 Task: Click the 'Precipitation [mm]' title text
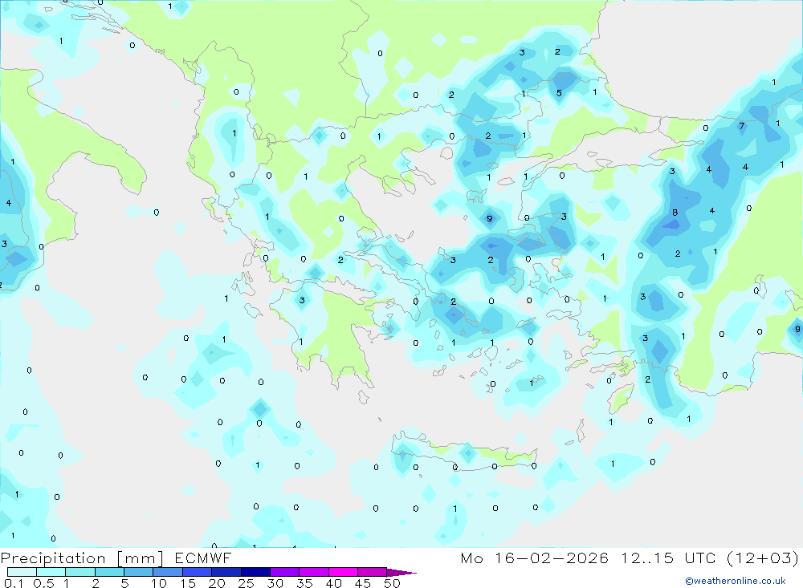pyautogui.click(x=82, y=558)
